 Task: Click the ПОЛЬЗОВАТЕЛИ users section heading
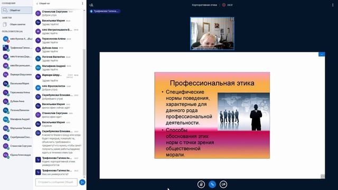pyautogui.click(x=12, y=32)
